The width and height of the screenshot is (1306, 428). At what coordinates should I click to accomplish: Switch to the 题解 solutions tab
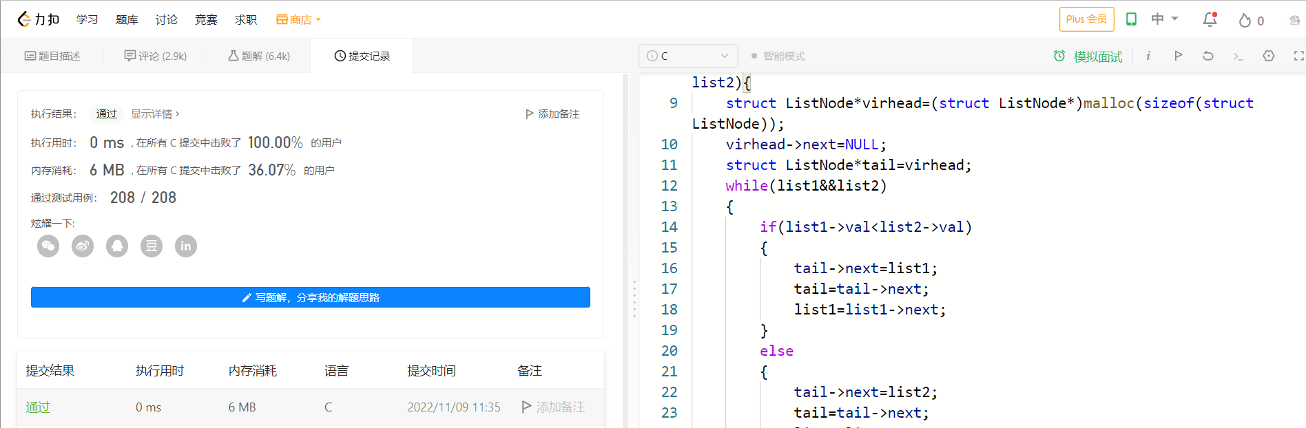click(259, 56)
